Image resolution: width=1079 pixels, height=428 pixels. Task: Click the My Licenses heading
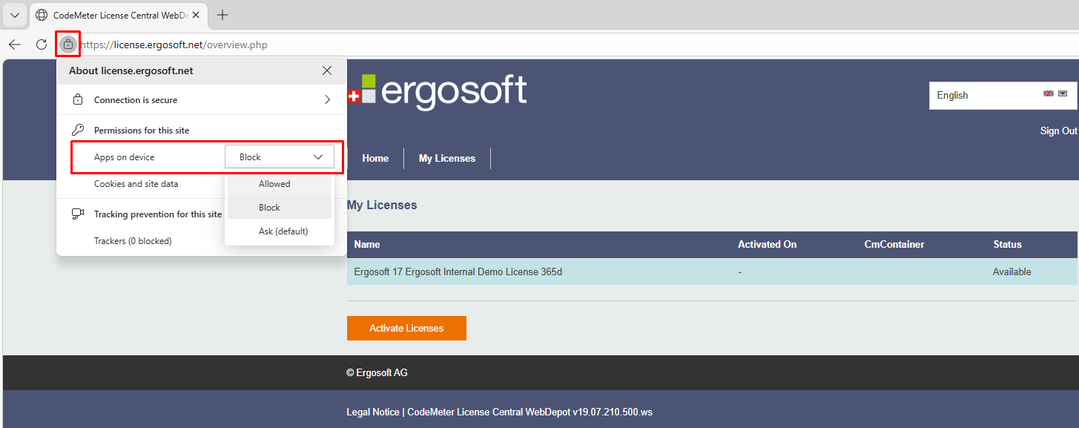382,205
